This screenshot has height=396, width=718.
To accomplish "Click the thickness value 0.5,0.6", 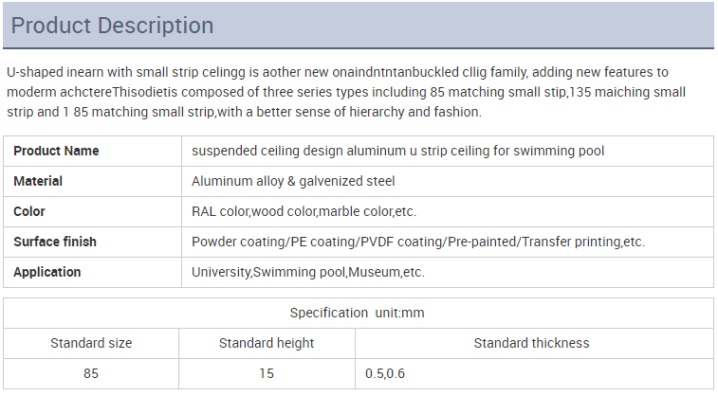I will (x=385, y=373).
